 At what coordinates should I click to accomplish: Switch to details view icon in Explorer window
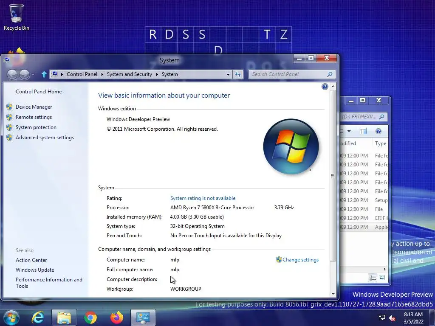tap(373, 278)
